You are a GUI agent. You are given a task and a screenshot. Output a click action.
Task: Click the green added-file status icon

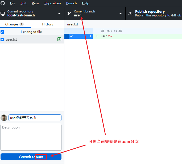pyautogui.click(x=59, y=39)
